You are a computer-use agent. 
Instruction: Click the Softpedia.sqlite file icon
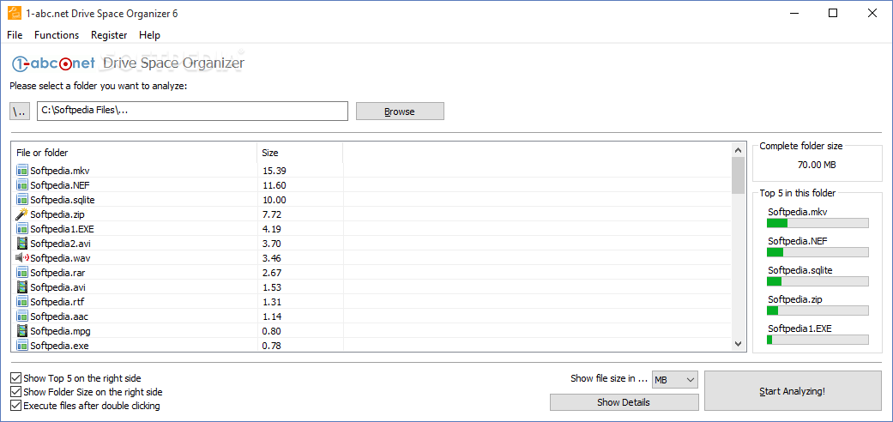point(22,199)
